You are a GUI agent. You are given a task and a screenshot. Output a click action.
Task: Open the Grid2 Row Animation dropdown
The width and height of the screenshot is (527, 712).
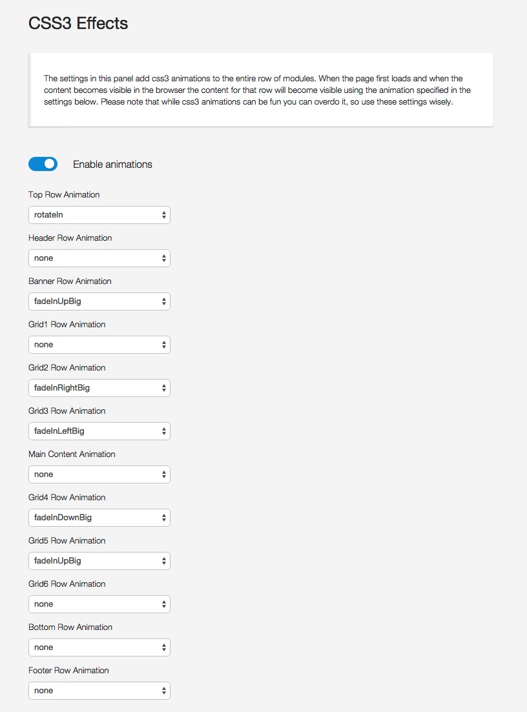click(x=99, y=388)
